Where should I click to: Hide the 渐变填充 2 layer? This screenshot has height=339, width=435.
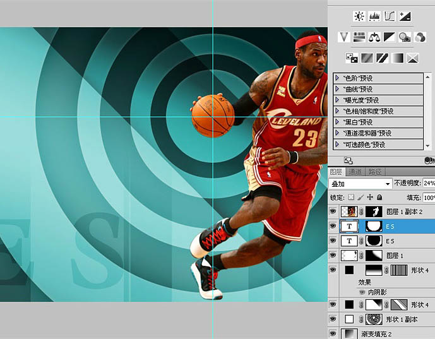coord(333,334)
